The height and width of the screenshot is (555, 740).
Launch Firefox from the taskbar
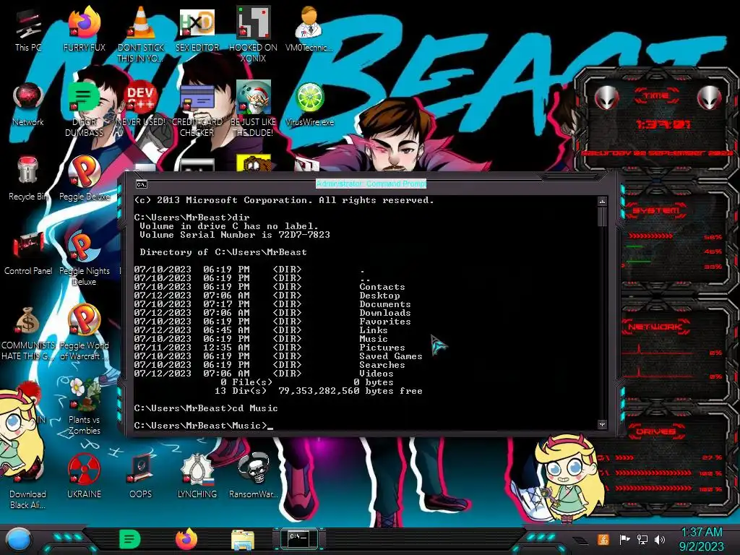[x=186, y=539]
